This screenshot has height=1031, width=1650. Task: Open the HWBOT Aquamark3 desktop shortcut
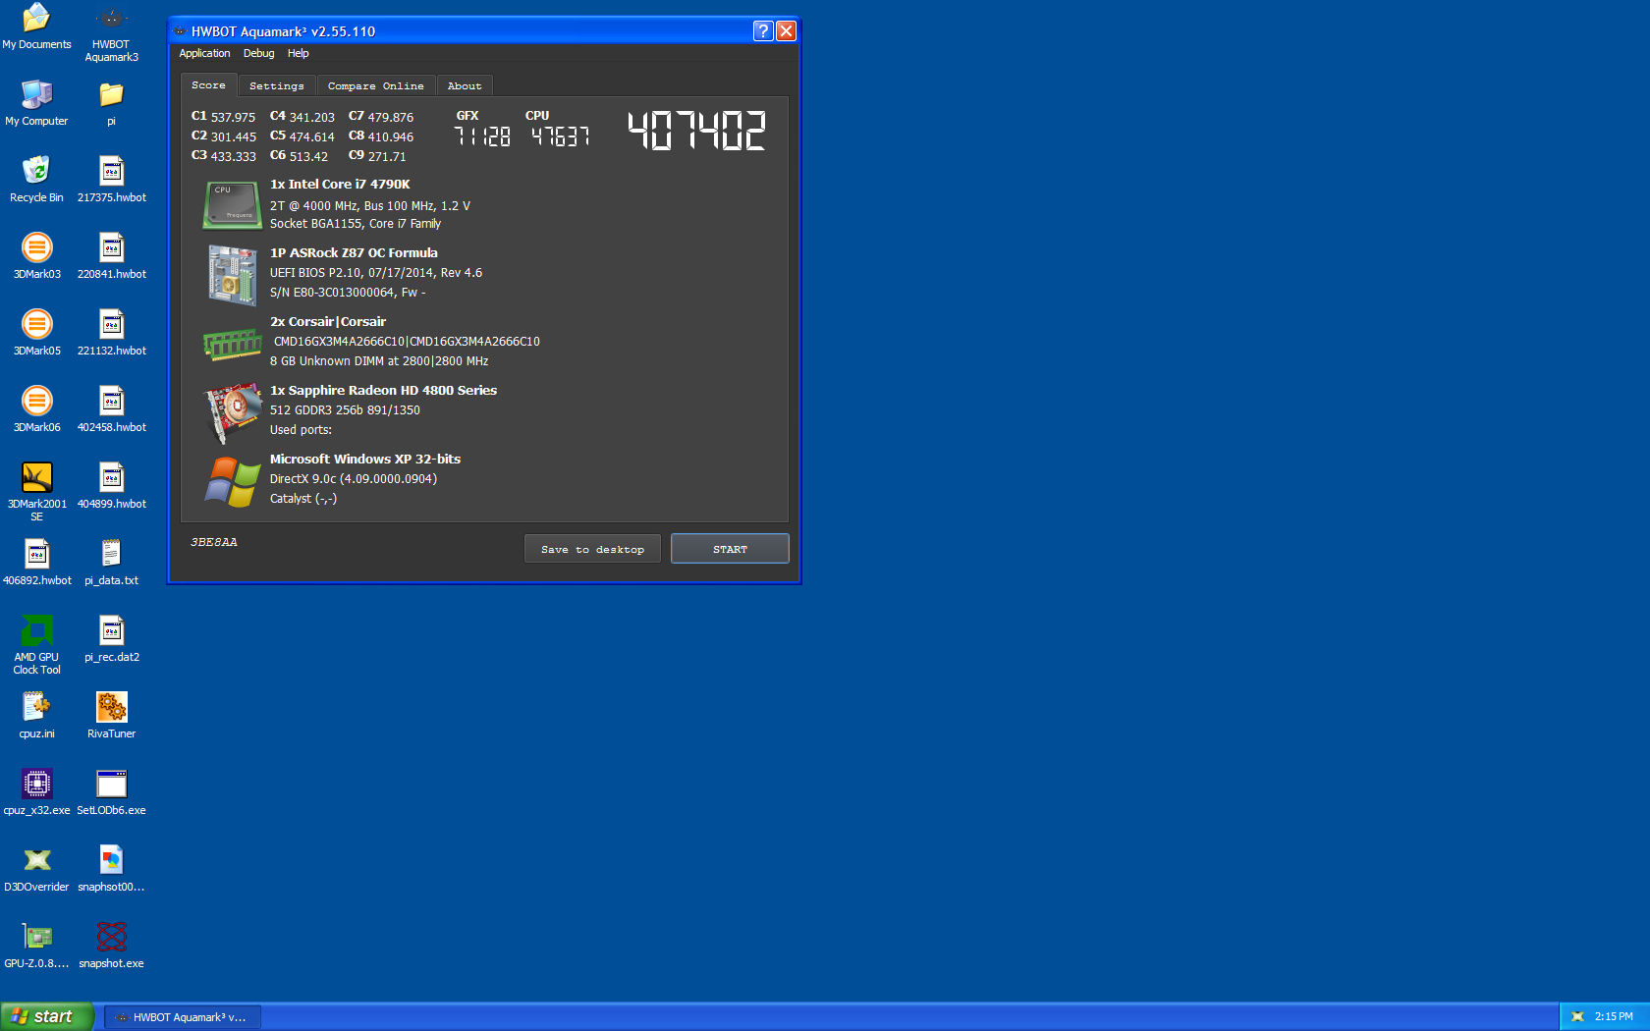pos(111,32)
